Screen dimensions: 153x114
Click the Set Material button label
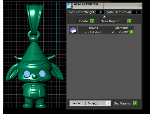[x=122, y=103]
